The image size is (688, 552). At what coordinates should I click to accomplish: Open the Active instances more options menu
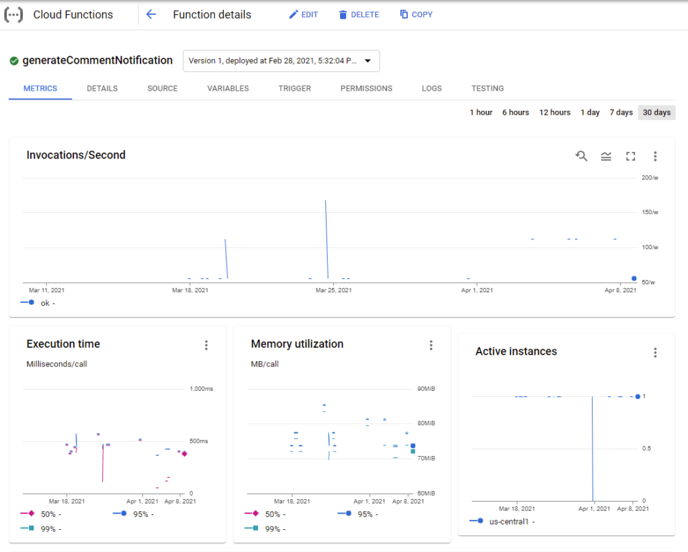[x=655, y=353]
